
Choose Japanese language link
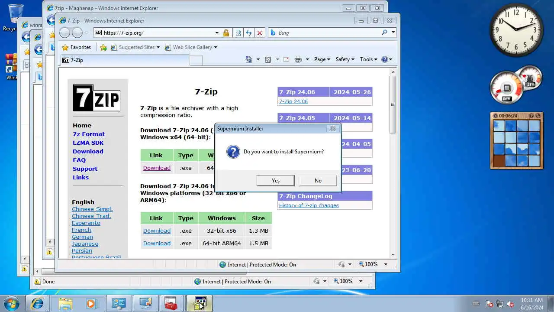tap(85, 244)
